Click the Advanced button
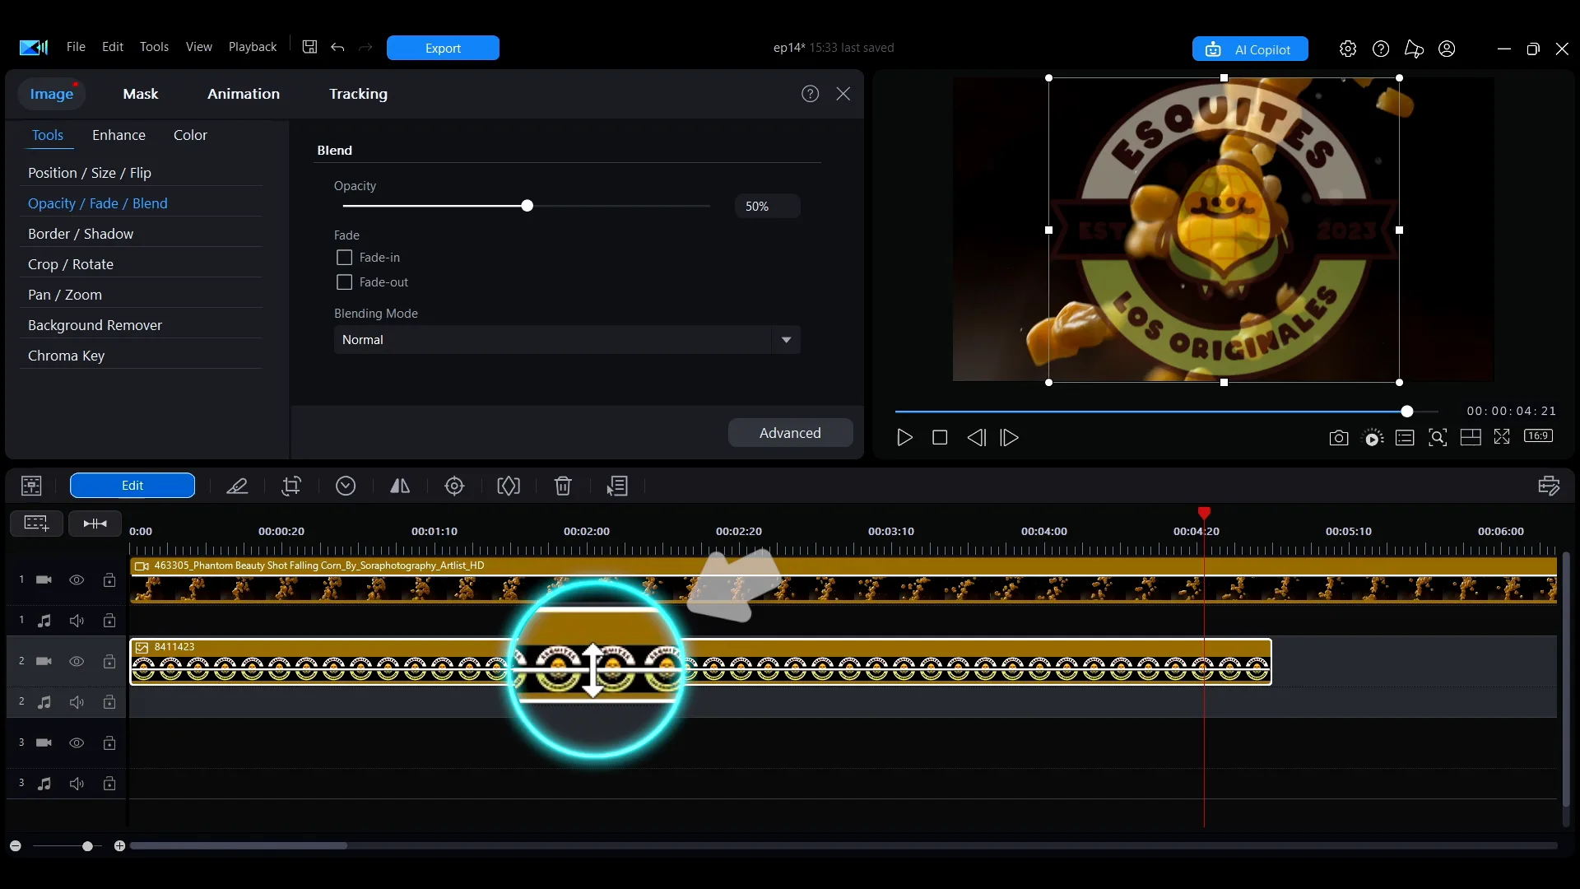This screenshot has width=1580, height=889. 790,433
